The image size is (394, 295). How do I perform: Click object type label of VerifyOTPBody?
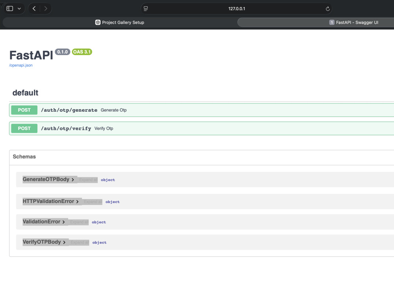[x=99, y=242]
